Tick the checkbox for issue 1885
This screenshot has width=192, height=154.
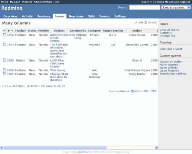pyautogui.click(x=4, y=74)
